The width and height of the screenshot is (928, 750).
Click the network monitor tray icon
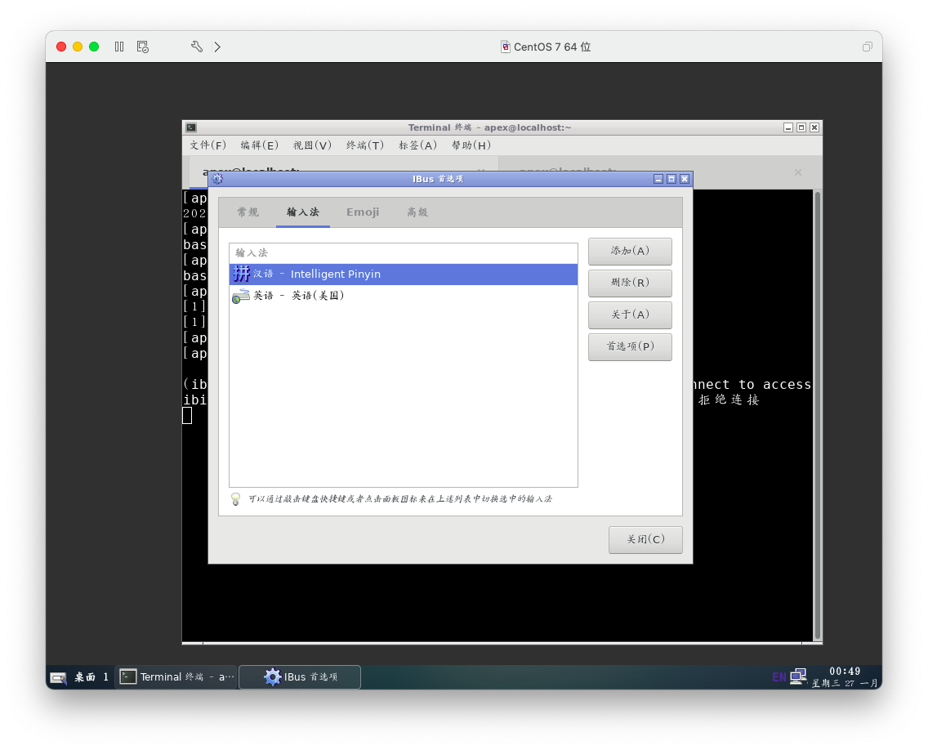click(x=798, y=676)
